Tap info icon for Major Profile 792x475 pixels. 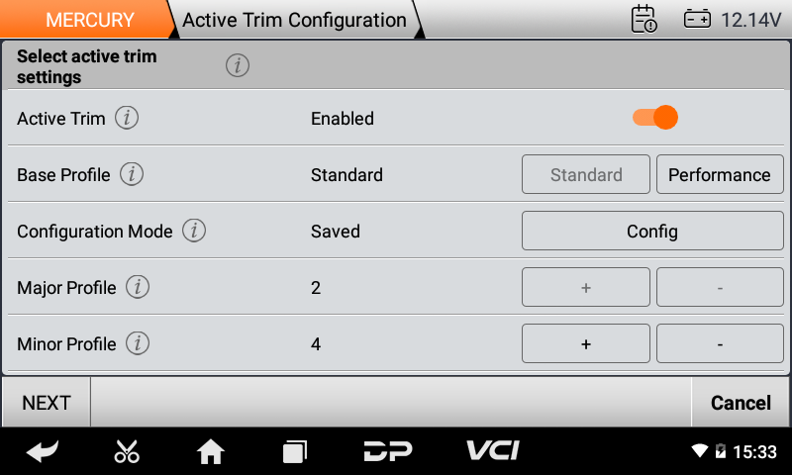coord(138,288)
